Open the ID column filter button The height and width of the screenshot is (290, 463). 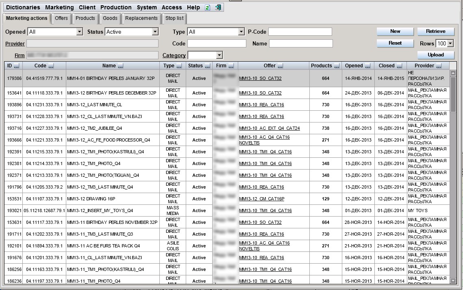17,66
